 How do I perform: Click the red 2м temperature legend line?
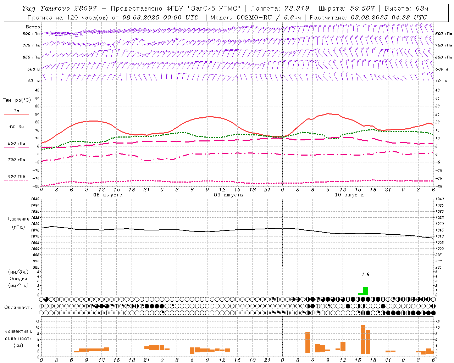click(x=16, y=115)
